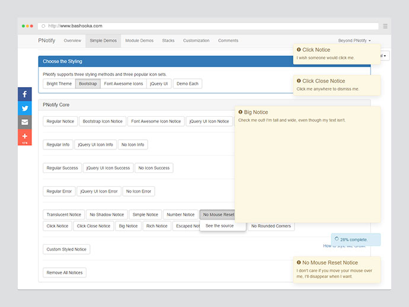Show a No Icon Success notice
The width and height of the screenshot is (409, 307).
154,168
